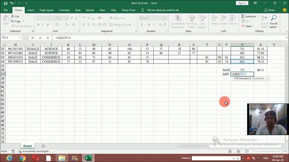Click the smiley feedback icon

tap(284, 10)
